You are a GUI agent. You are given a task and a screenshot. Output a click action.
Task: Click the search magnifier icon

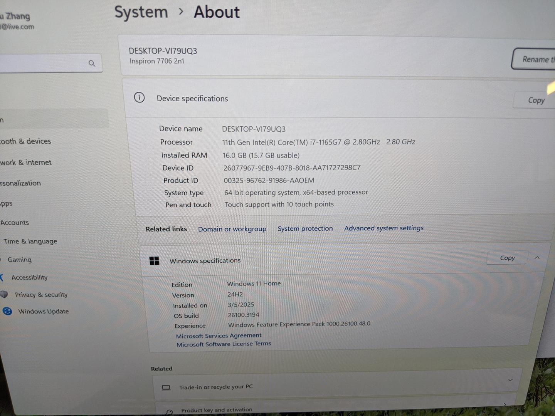92,63
